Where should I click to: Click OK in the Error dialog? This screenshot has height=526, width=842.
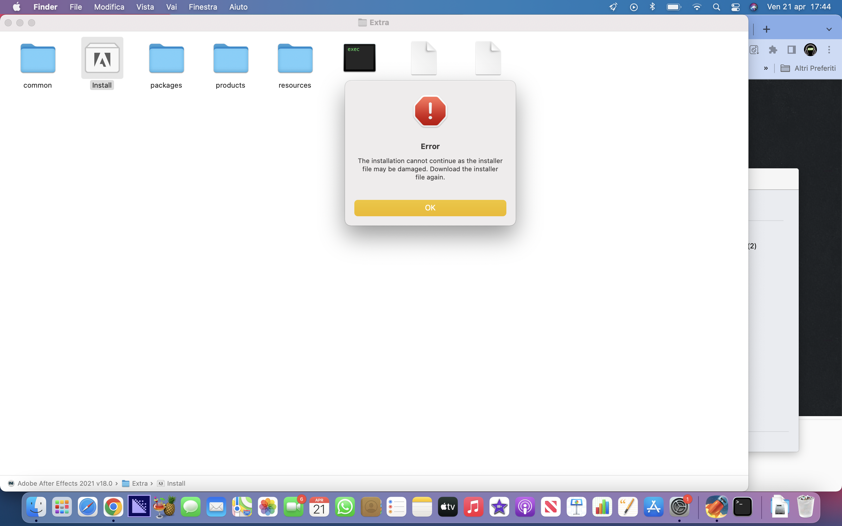[430, 208]
